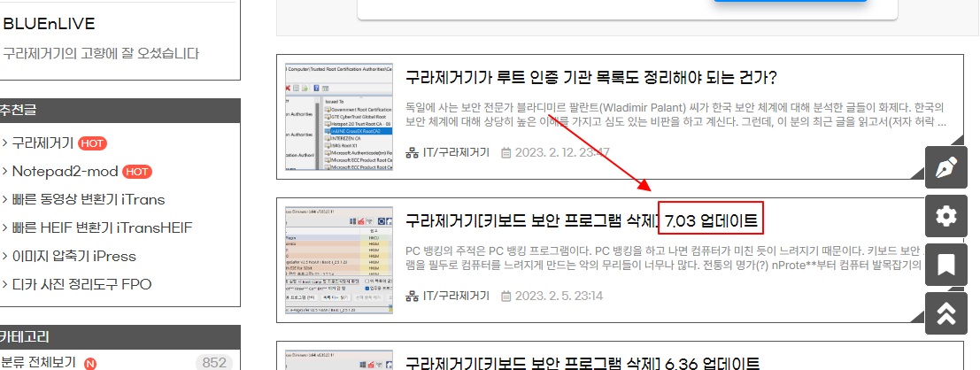Open thumbnail of root certification authorities post
The width and height of the screenshot is (980, 370).
(x=339, y=117)
